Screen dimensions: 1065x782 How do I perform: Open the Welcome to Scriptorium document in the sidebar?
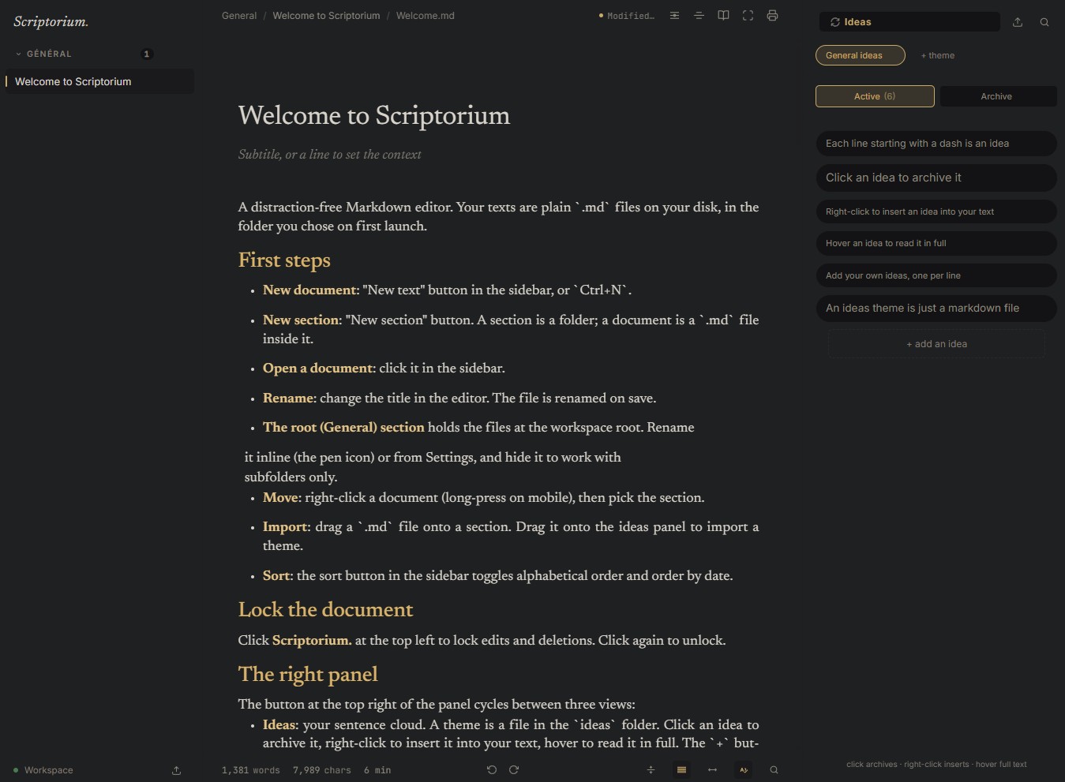pos(99,81)
